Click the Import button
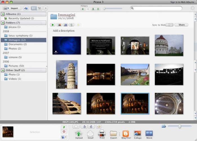 click(x=12, y=8)
